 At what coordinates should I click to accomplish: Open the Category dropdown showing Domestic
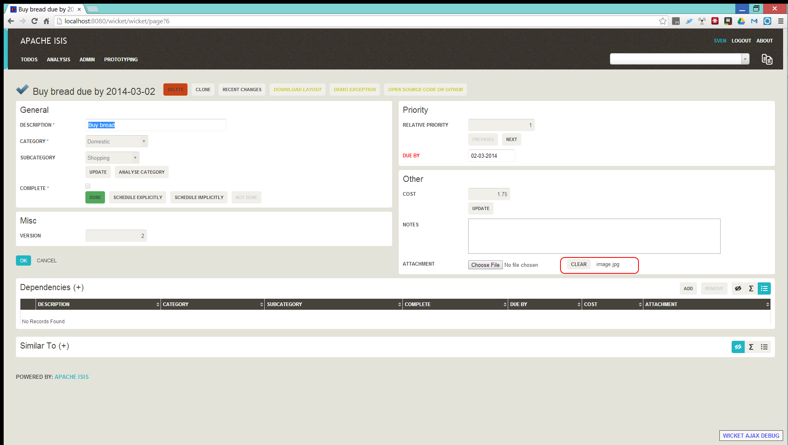117,141
